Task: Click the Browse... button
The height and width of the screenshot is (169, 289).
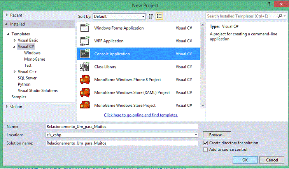Action: click(x=217, y=135)
